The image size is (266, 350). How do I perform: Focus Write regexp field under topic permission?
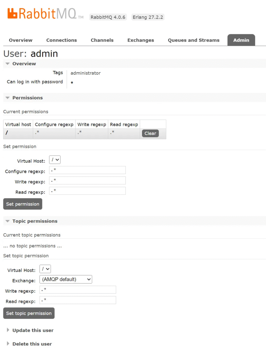coord(78,290)
